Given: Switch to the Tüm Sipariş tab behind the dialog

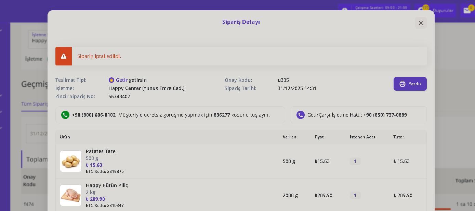Looking at the screenshot, I should pos(34,104).
